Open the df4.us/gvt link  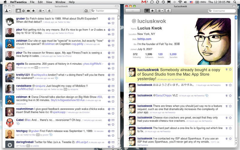[x=82, y=142]
